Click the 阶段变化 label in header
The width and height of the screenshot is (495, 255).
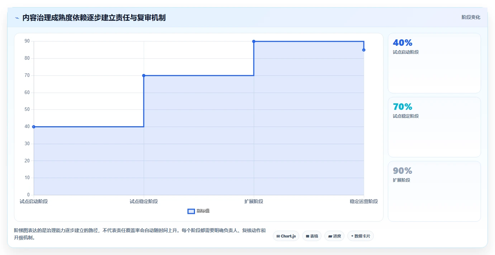tap(471, 17)
